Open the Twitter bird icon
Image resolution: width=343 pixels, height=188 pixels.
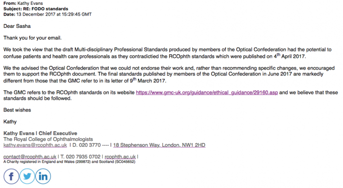pos(27,176)
